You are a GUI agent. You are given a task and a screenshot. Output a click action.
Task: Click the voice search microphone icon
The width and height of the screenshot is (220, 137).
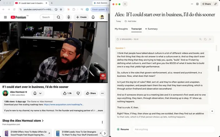coord(69,17)
